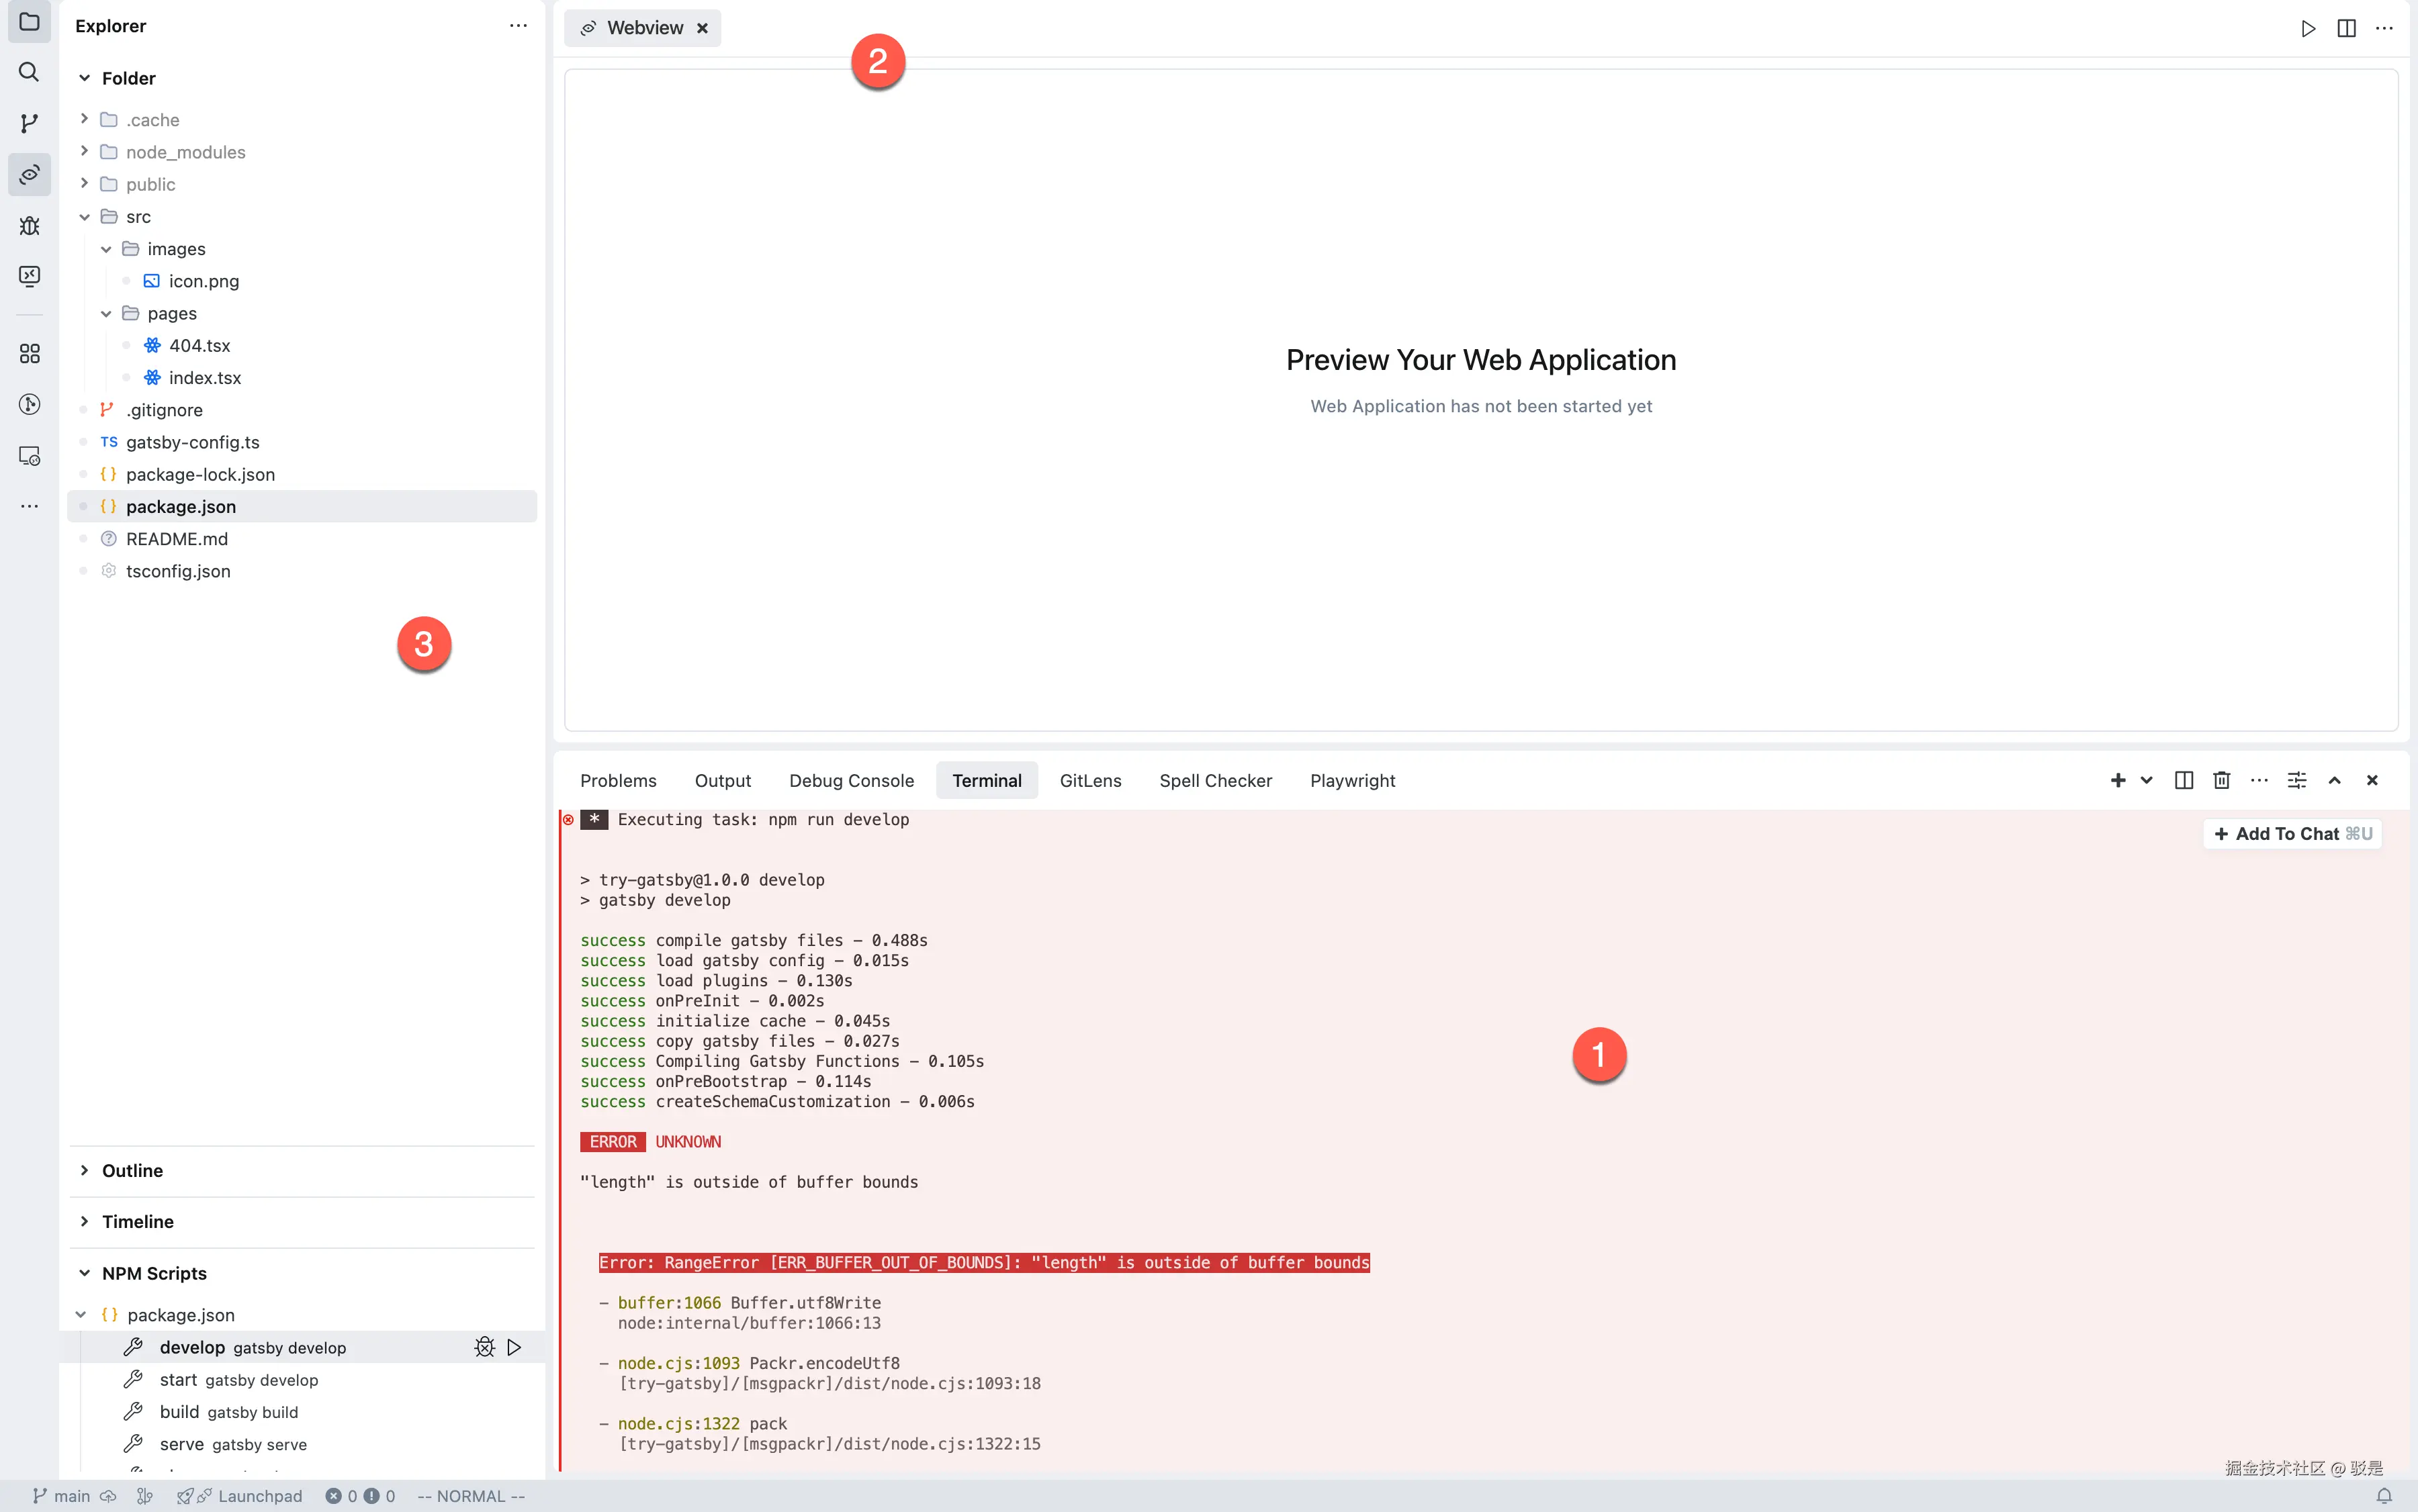Click the run triangle in editor top bar
This screenshot has width=2418, height=1512.
pos(2308,28)
